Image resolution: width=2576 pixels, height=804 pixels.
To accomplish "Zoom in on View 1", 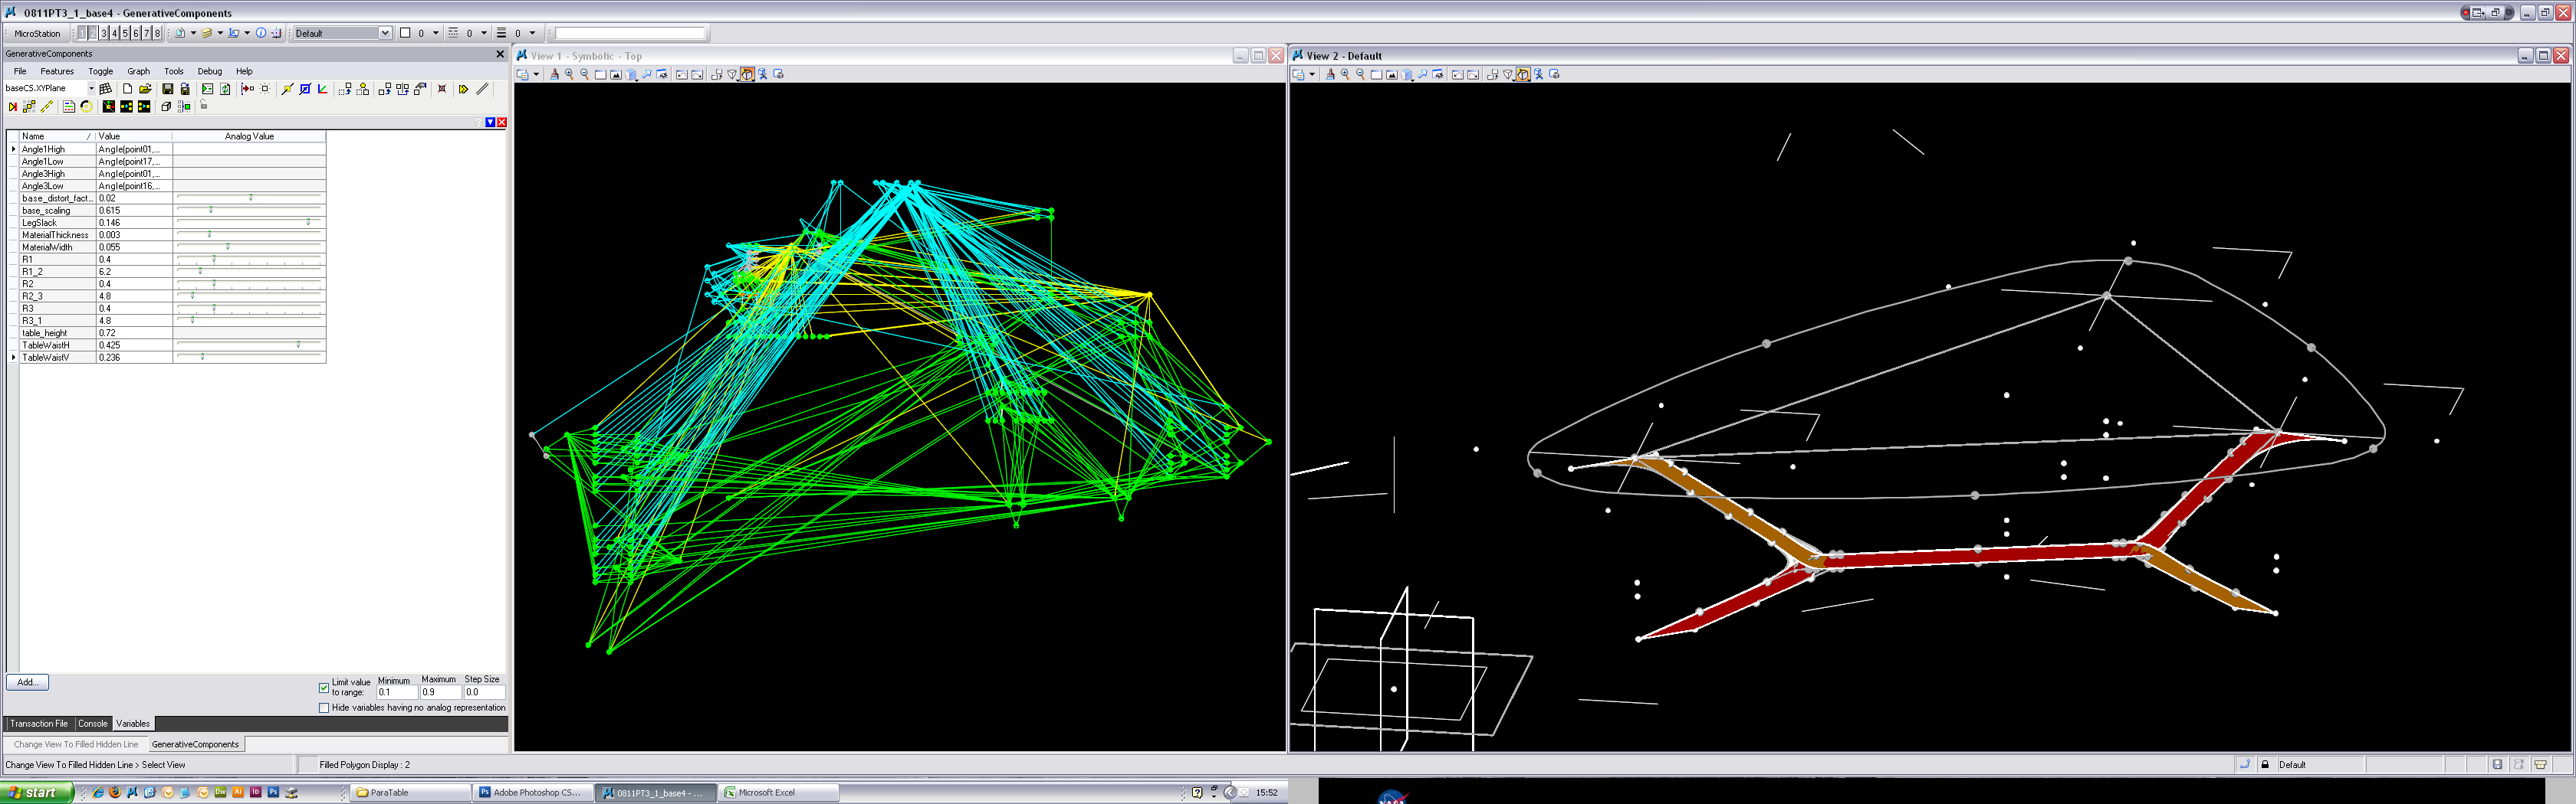I will tap(569, 75).
